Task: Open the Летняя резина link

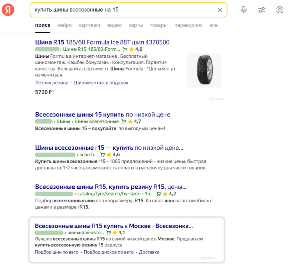Action: [52, 83]
